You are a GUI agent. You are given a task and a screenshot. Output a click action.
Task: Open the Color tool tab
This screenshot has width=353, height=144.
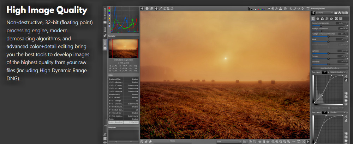(322, 19)
